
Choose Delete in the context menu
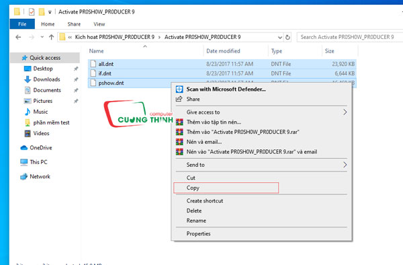261,211
